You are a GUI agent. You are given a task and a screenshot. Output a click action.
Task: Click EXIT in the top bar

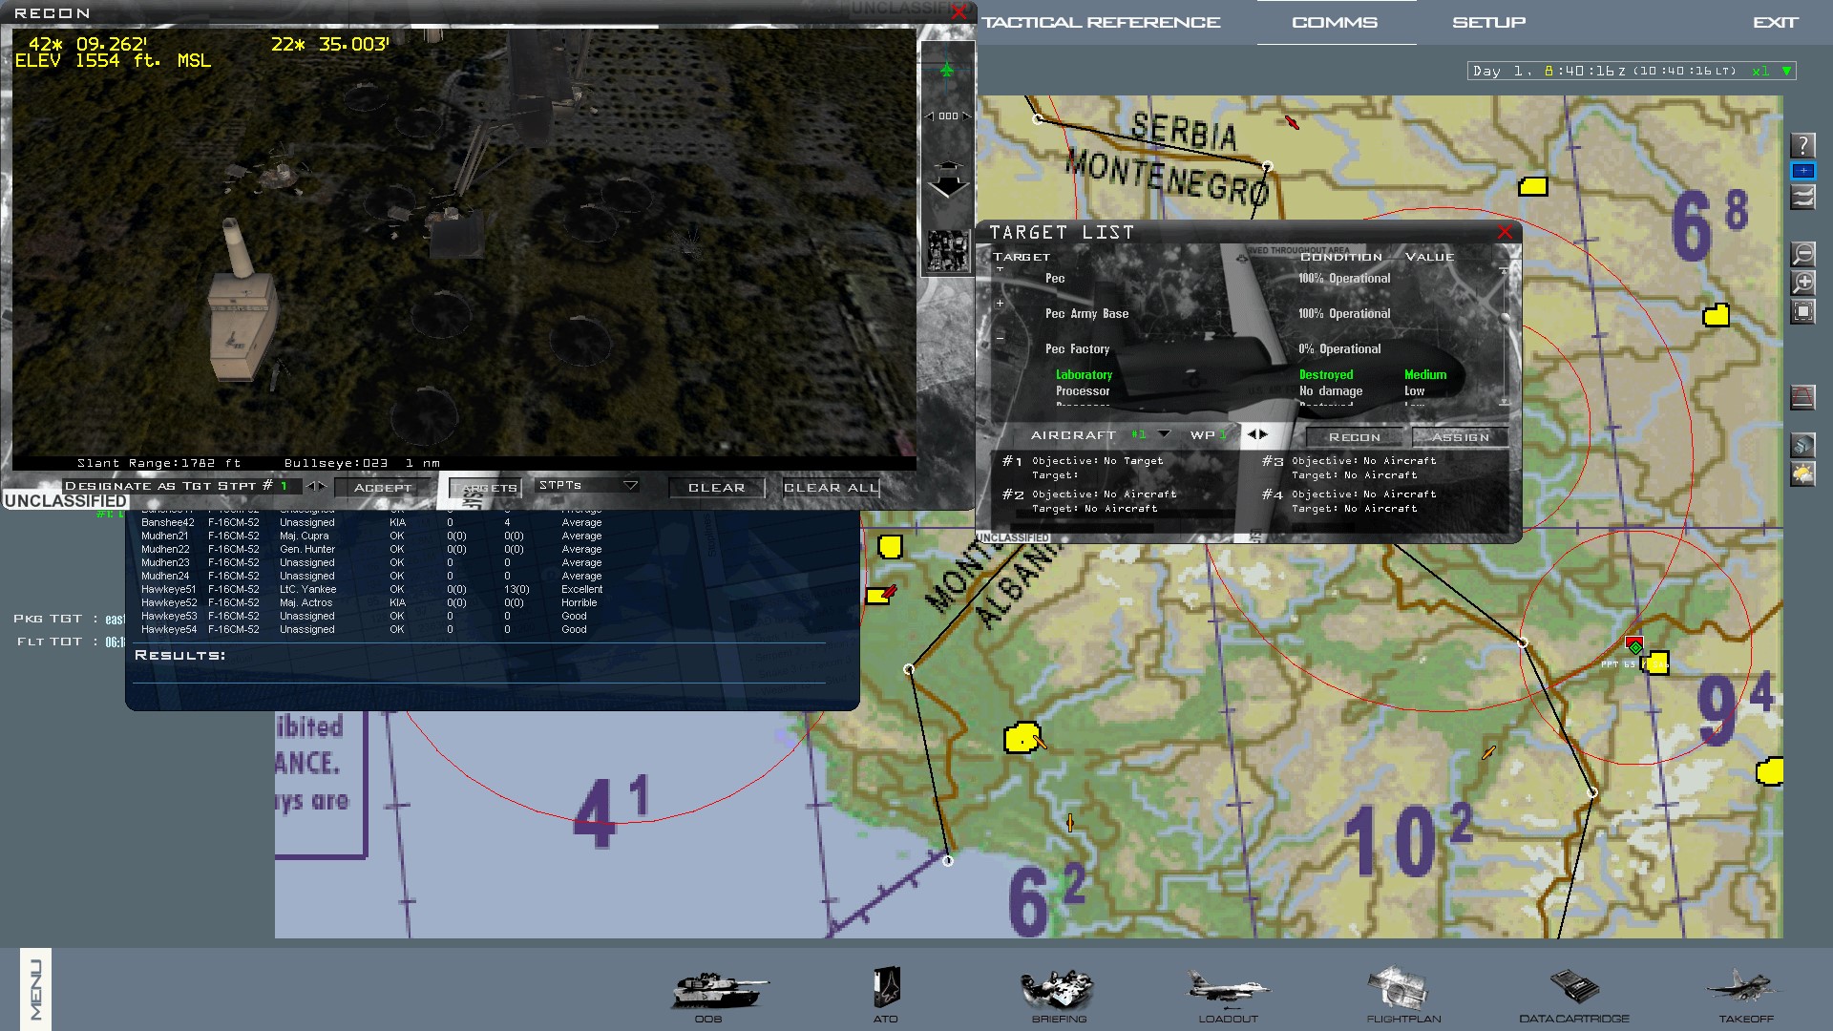click(x=1775, y=22)
